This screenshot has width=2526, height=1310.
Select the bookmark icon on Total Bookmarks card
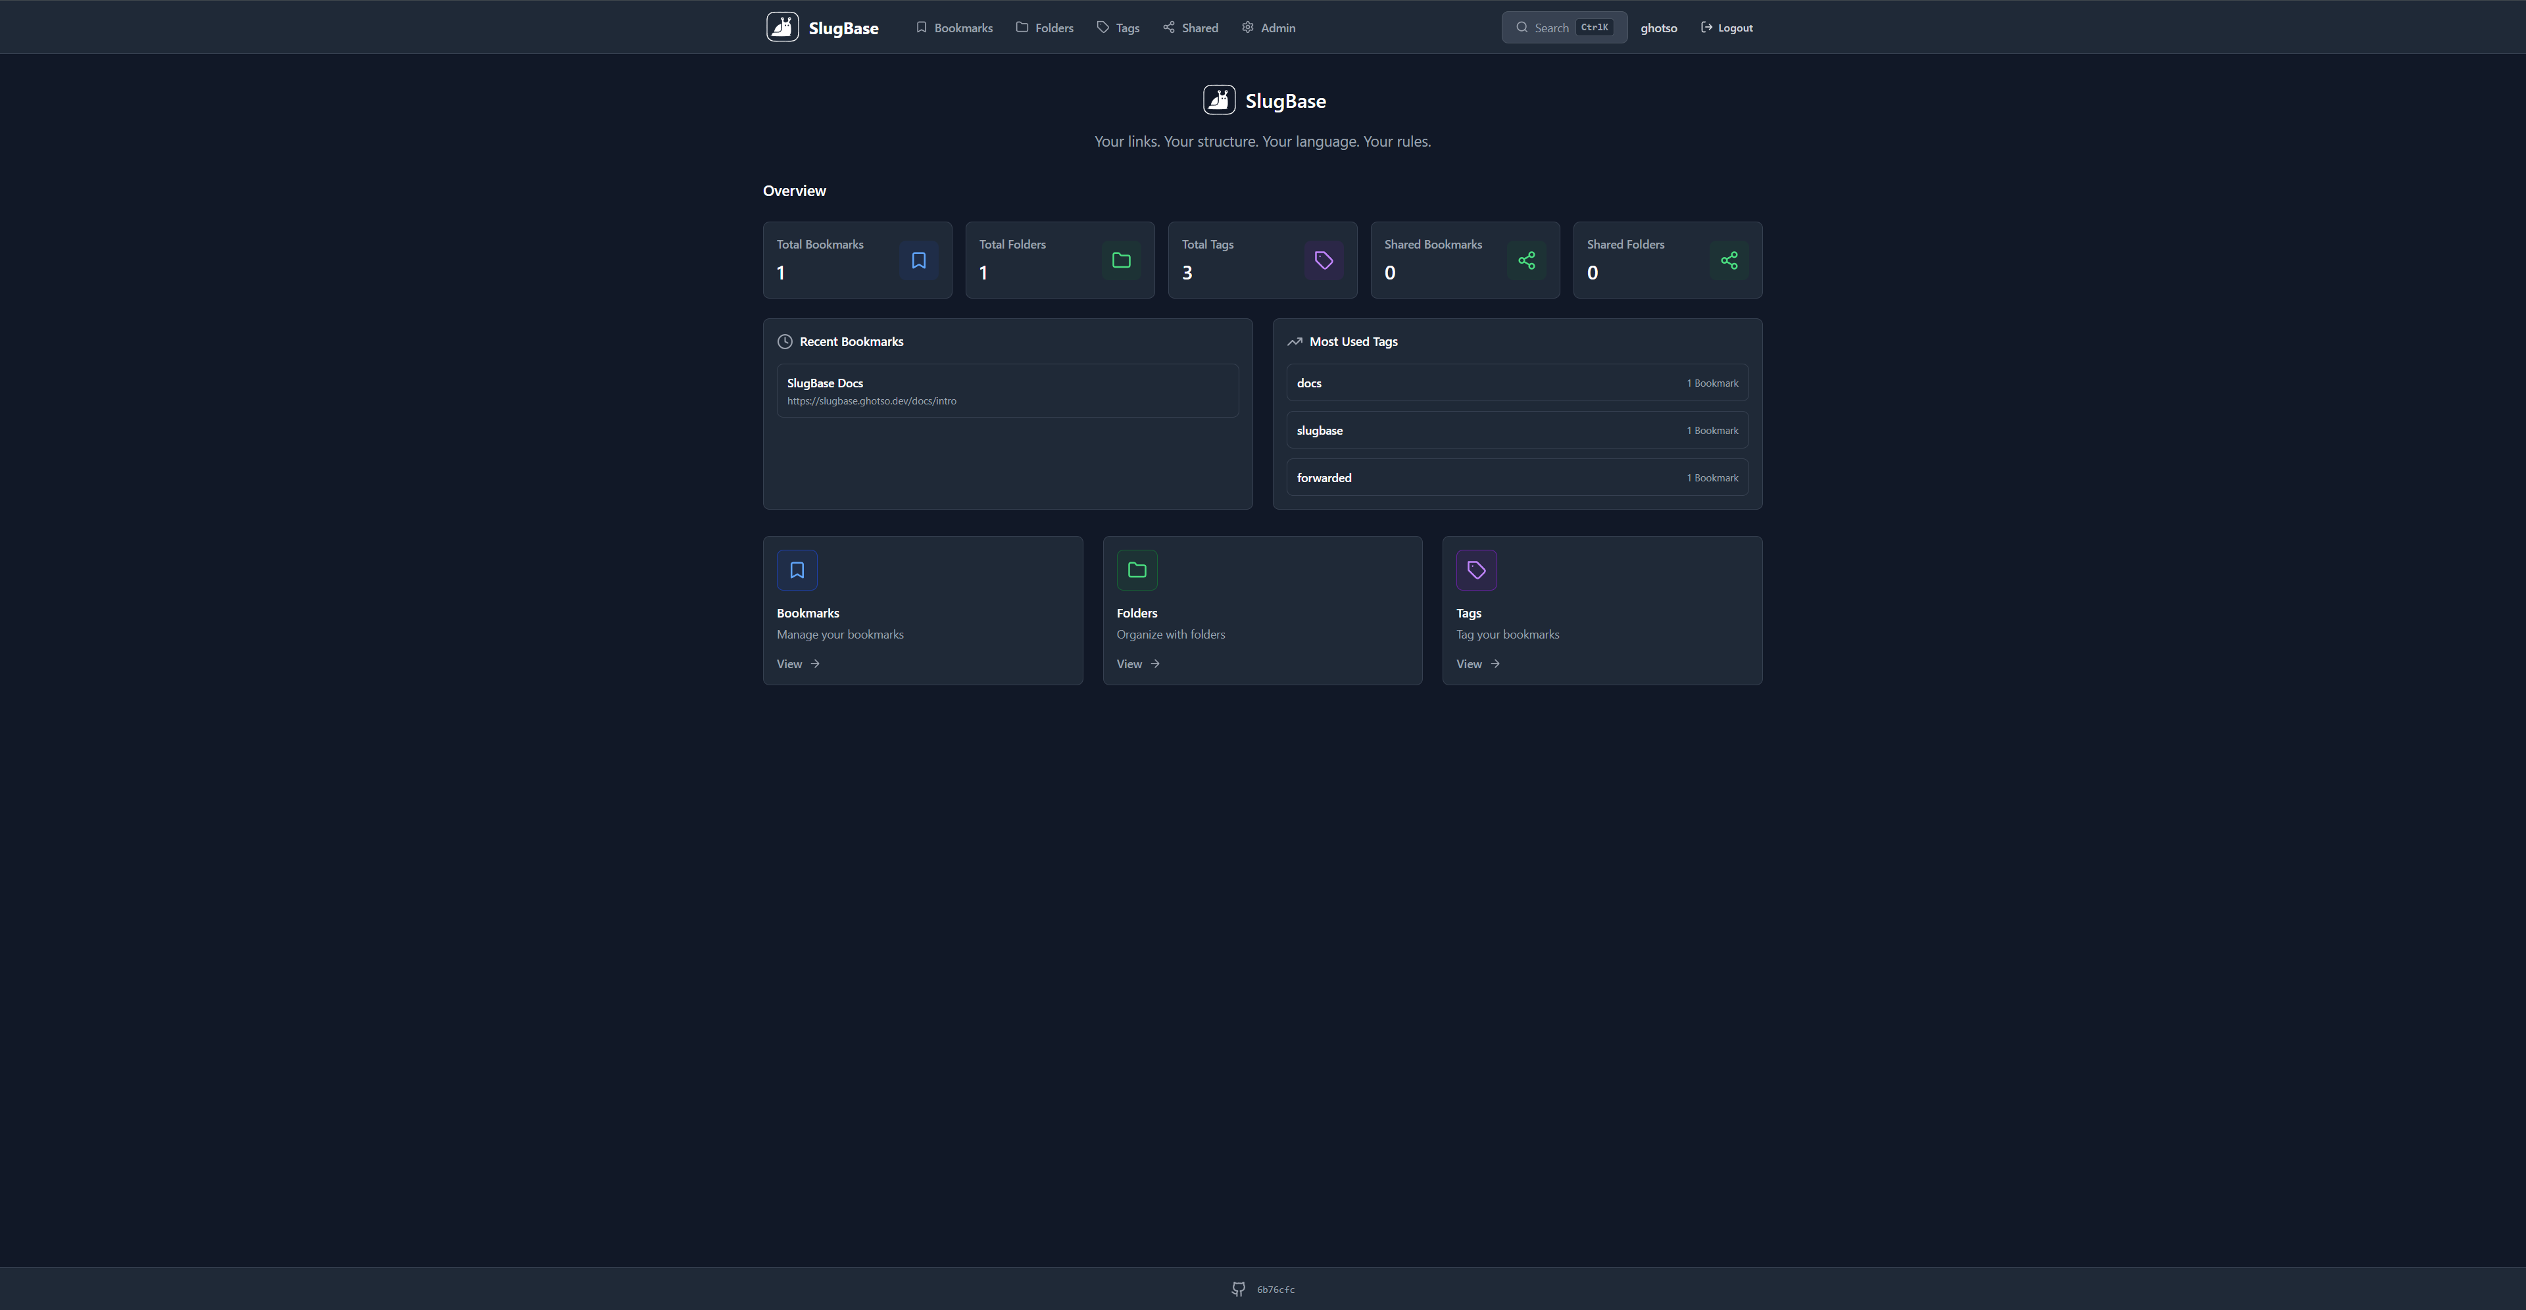[x=918, y=260]
